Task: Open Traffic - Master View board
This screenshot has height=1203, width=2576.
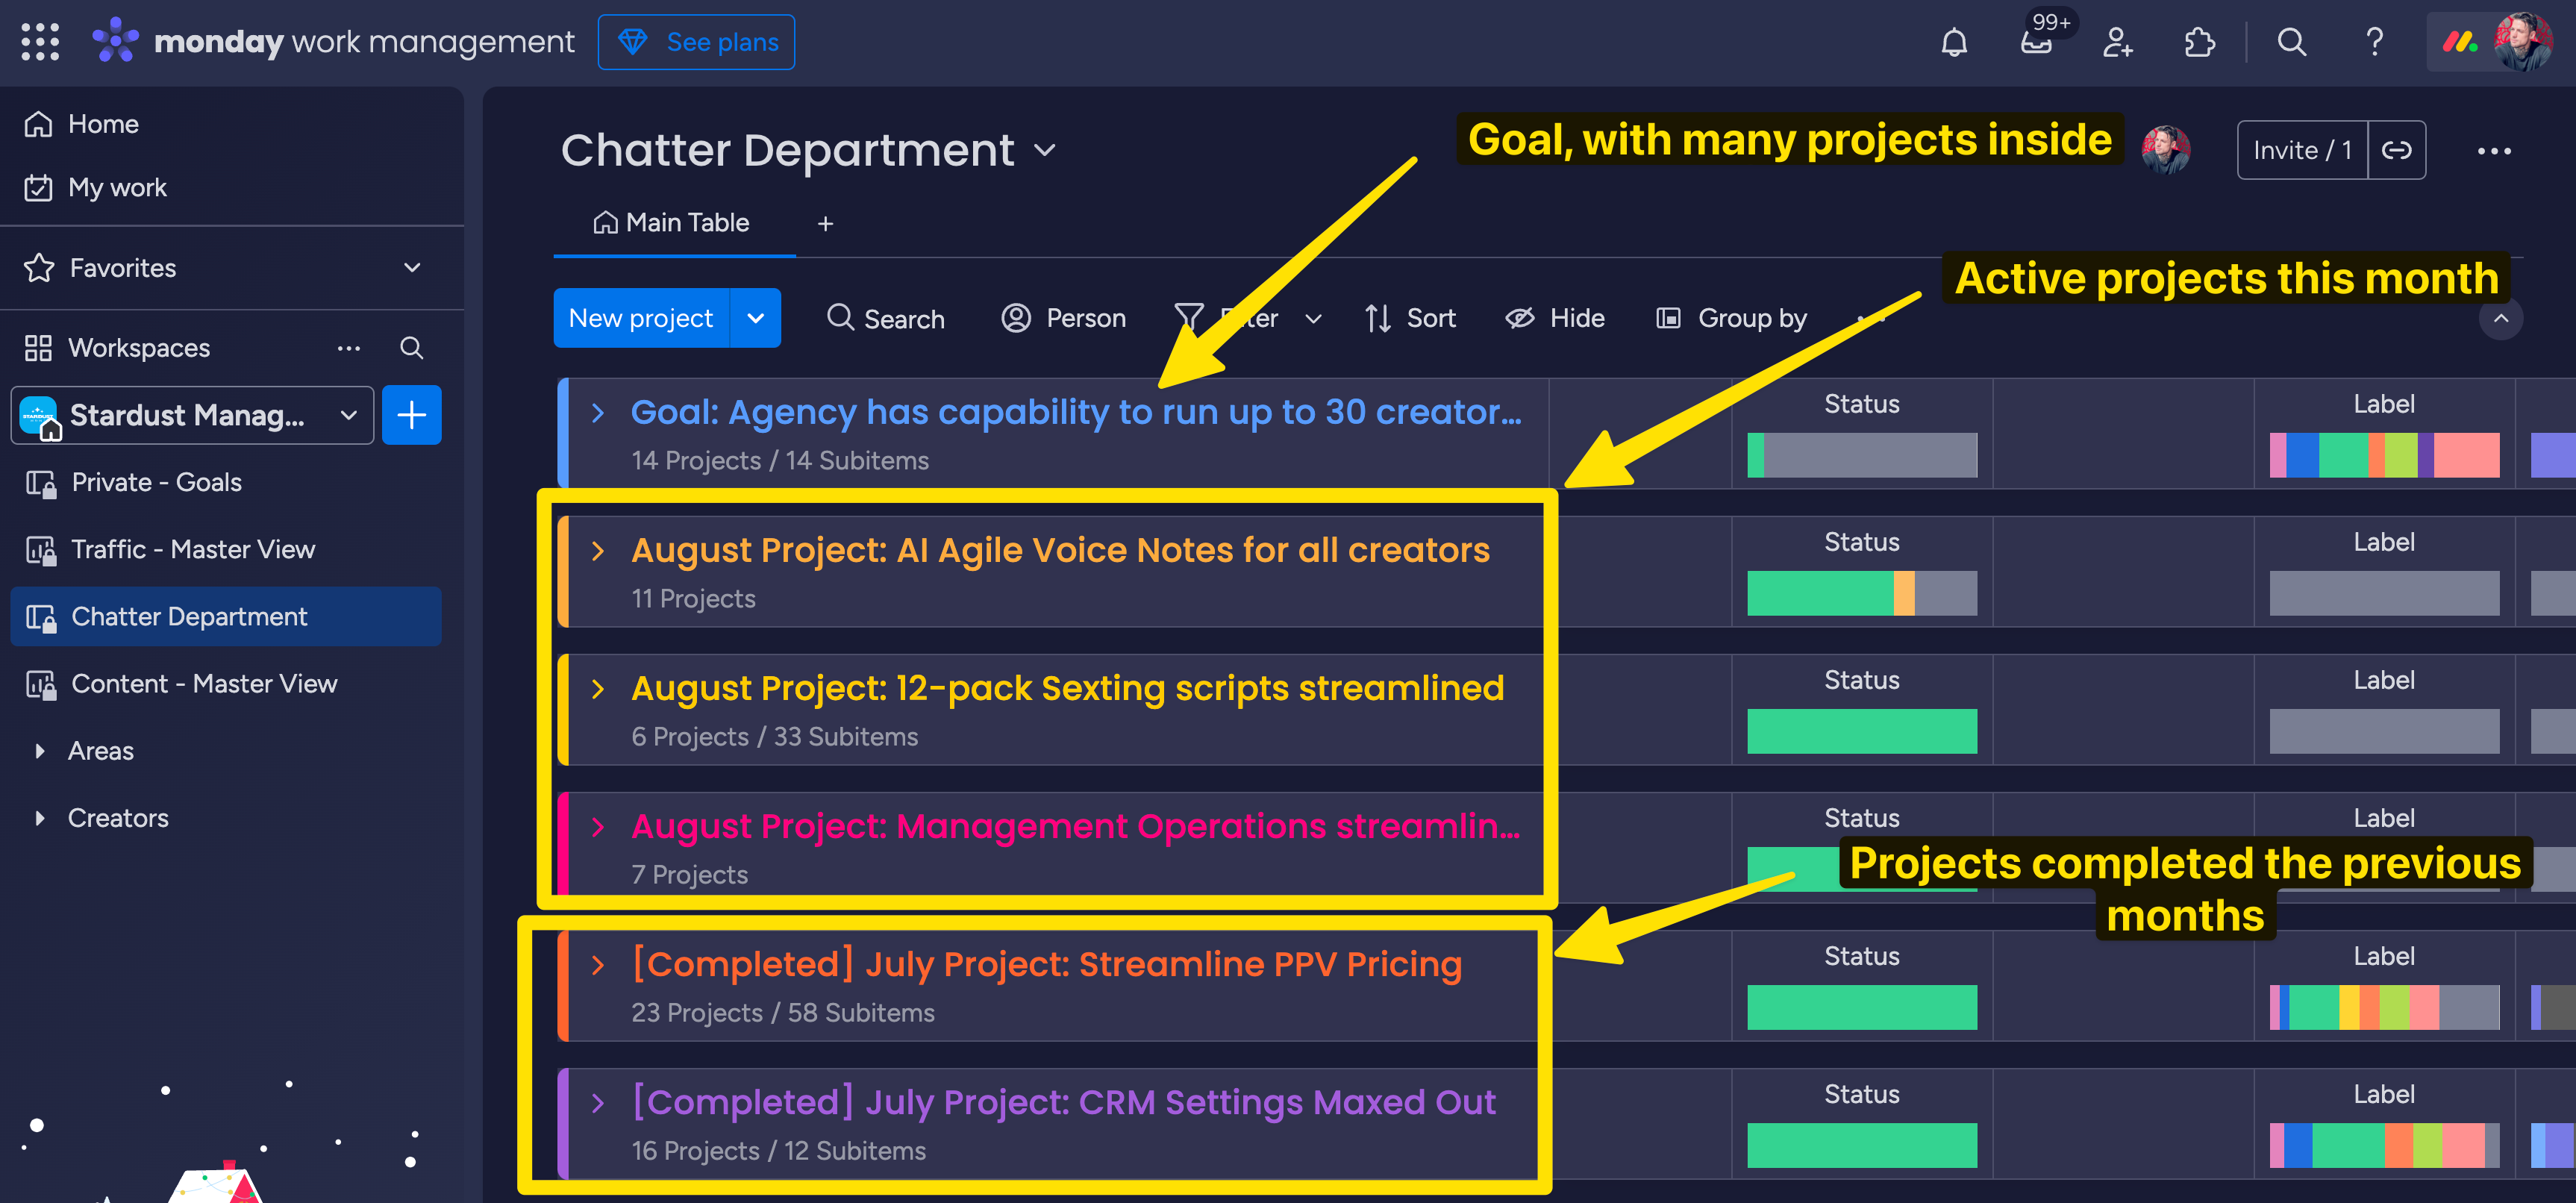Action: [x=193, y=549]
